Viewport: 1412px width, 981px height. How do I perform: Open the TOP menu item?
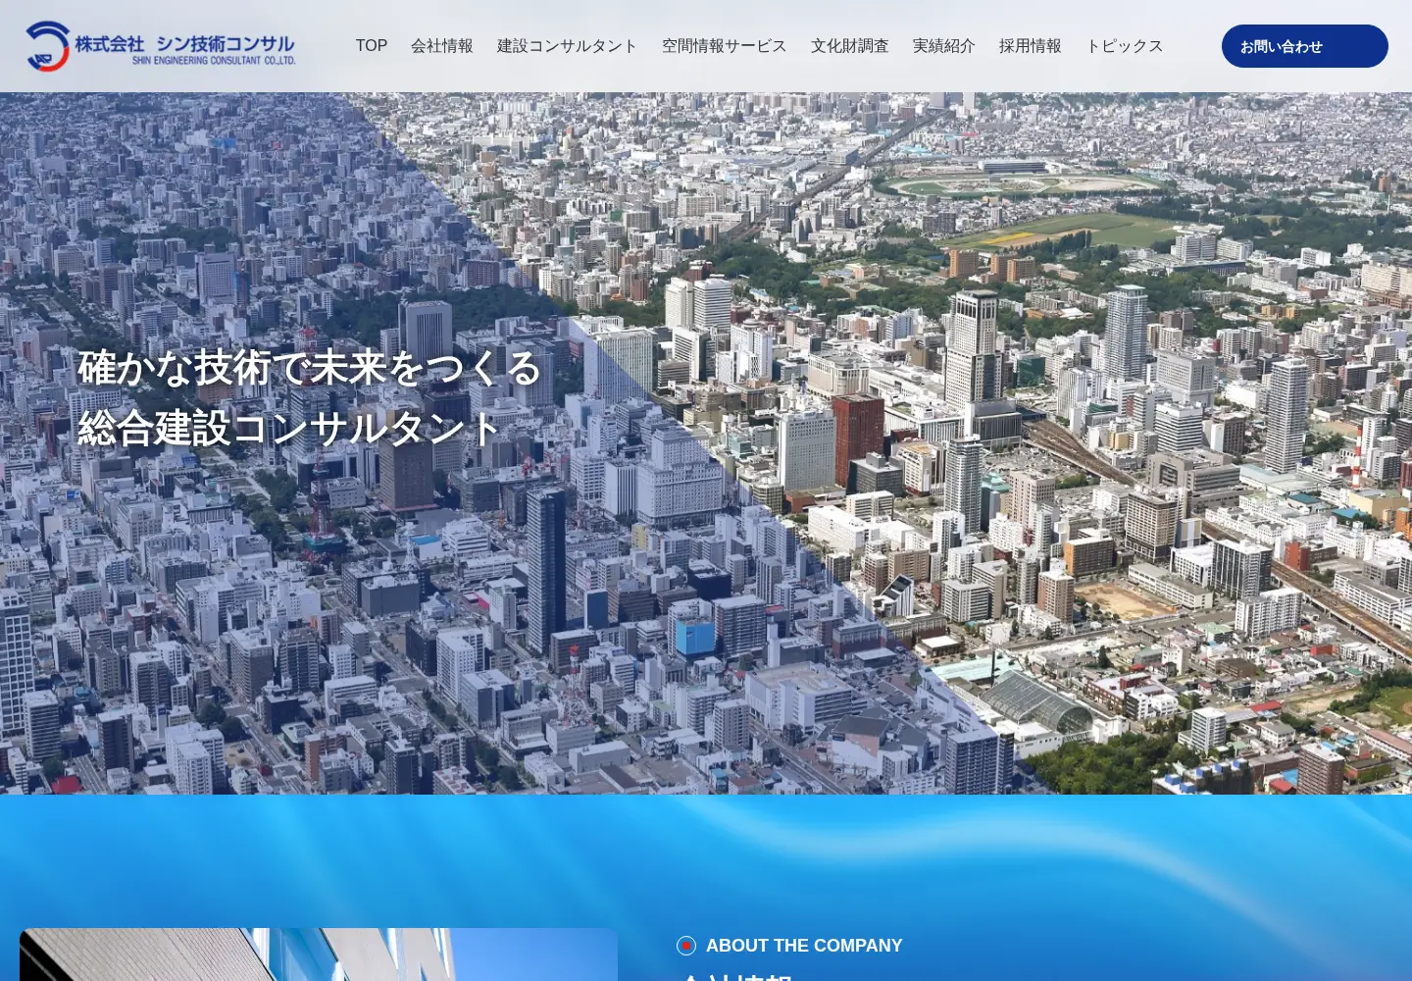point(372,46)
